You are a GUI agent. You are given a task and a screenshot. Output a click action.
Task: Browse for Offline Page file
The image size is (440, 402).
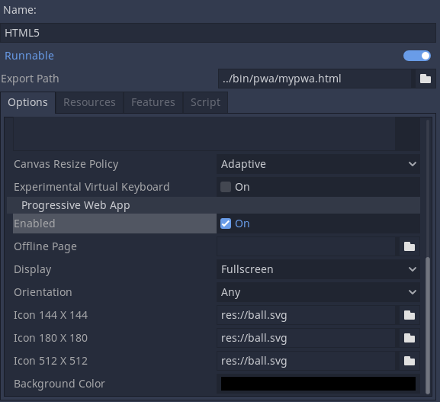coord(409,246)
